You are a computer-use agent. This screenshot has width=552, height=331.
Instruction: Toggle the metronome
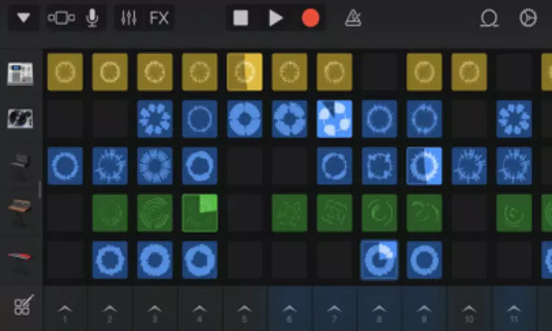353,18
